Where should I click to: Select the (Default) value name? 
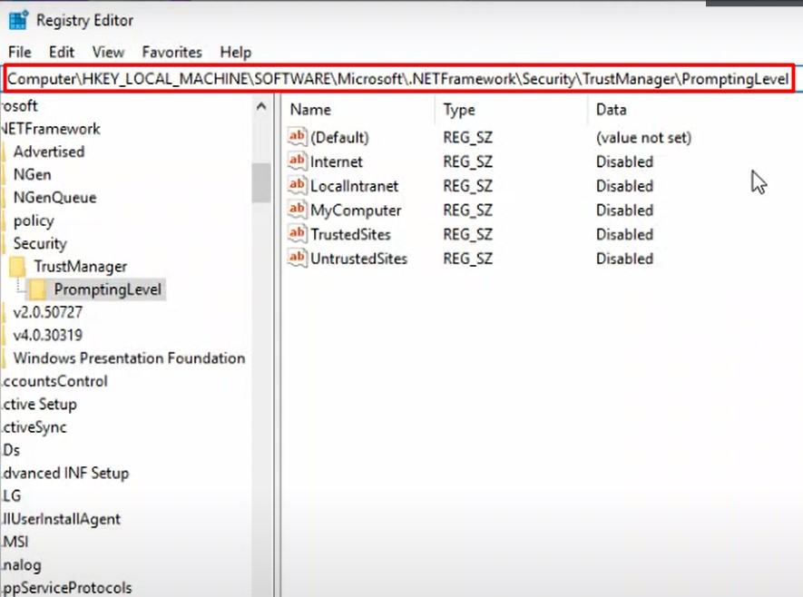coord(339,137)
